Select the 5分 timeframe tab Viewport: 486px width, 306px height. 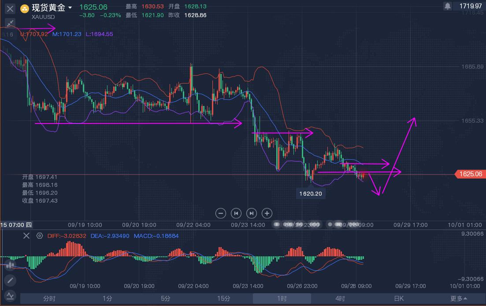click(166, 299)
